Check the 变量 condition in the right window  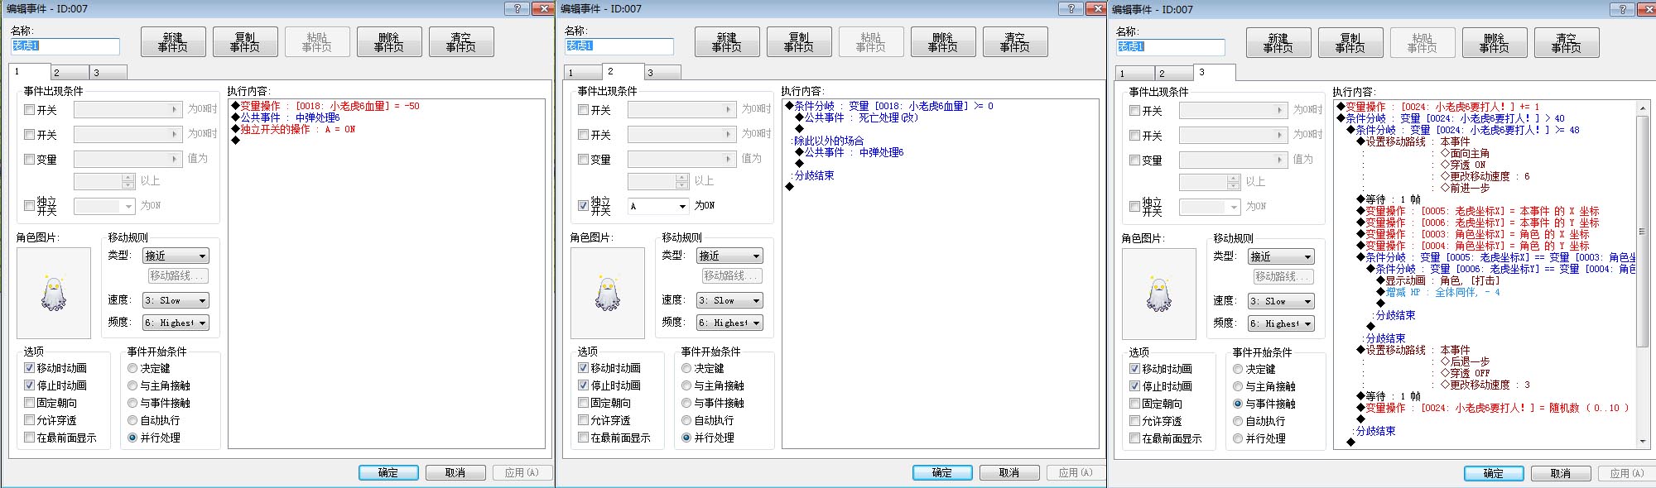click(1135, 160)
